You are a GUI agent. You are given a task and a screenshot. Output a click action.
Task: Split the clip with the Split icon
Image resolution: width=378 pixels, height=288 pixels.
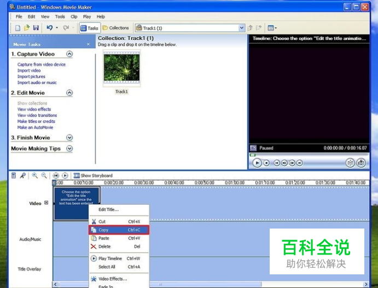(x=350, y=163)
